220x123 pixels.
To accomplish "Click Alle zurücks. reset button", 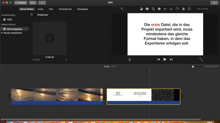I will tap(202, 9).
